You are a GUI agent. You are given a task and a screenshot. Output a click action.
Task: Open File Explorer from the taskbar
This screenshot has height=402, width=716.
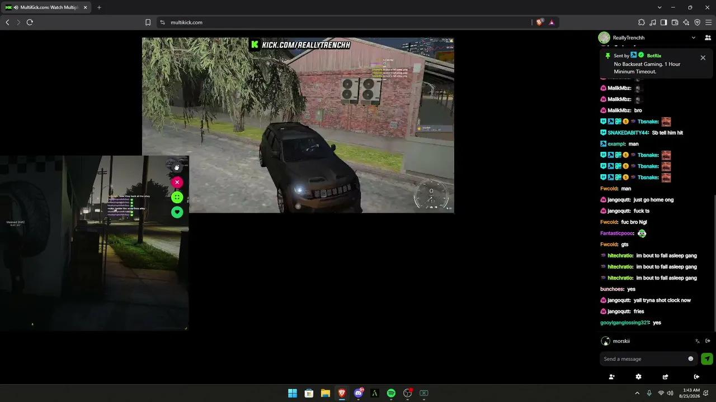click(x=325, y=393)
